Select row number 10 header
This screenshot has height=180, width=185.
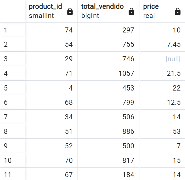(x=12, y=160)
